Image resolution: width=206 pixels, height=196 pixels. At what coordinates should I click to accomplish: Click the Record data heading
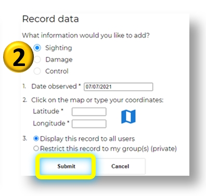coord(50,19)
